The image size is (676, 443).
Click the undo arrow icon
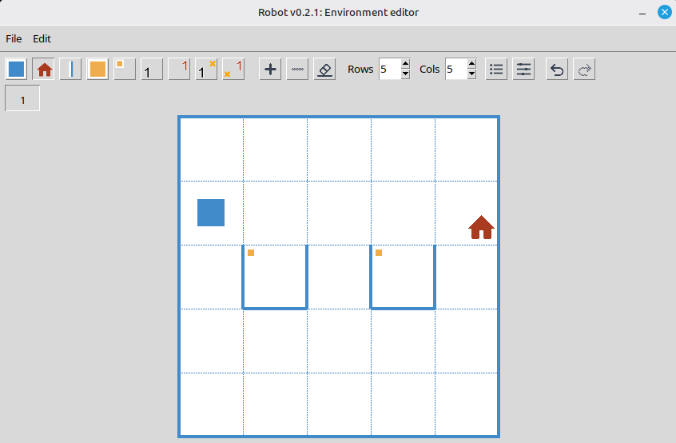557,69
